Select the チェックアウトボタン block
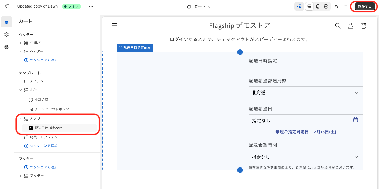The width and height of the screenshot is (379, 189). click(52, 109)
